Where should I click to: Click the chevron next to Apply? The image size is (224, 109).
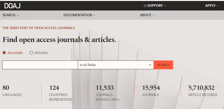point(217,6)
